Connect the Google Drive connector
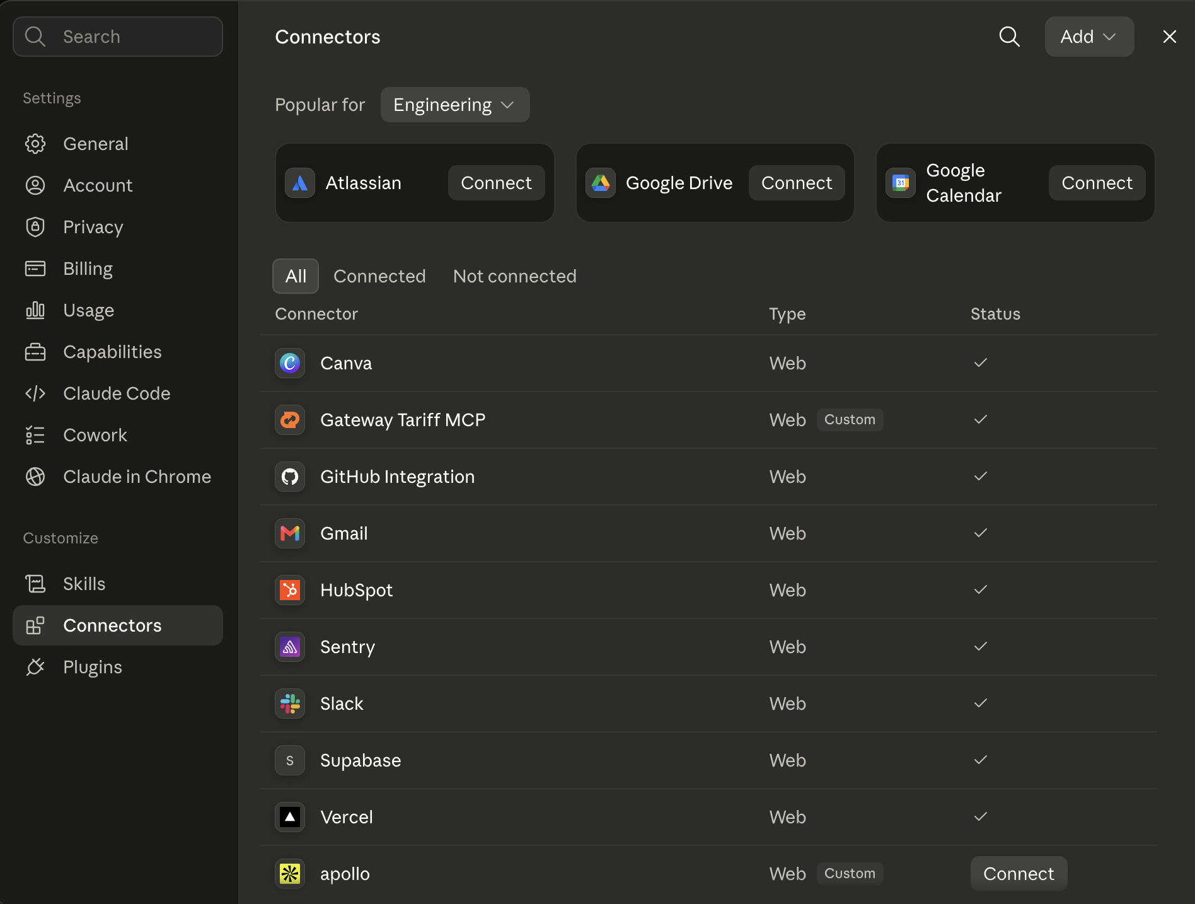The width and height of the screenshot is (1195, 904). [797, 183]
